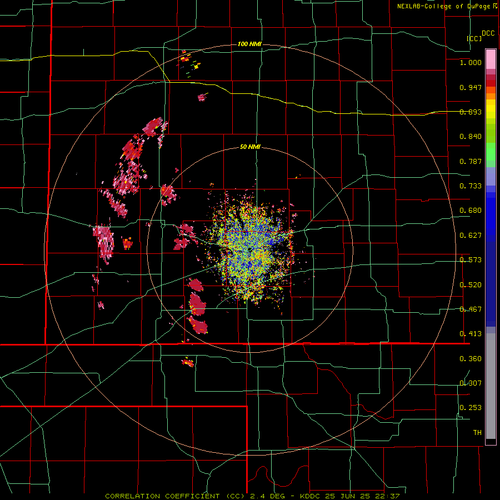The height and width of the screenshot is (500, 500).
Task: Select the 0.787 legend value
Action: tap(471, 161)
